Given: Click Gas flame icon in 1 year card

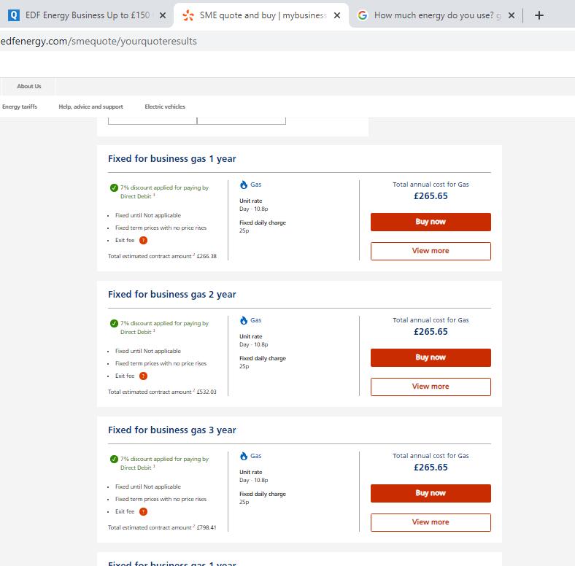Looking at the screenshot, I should (x=244, y=185).
